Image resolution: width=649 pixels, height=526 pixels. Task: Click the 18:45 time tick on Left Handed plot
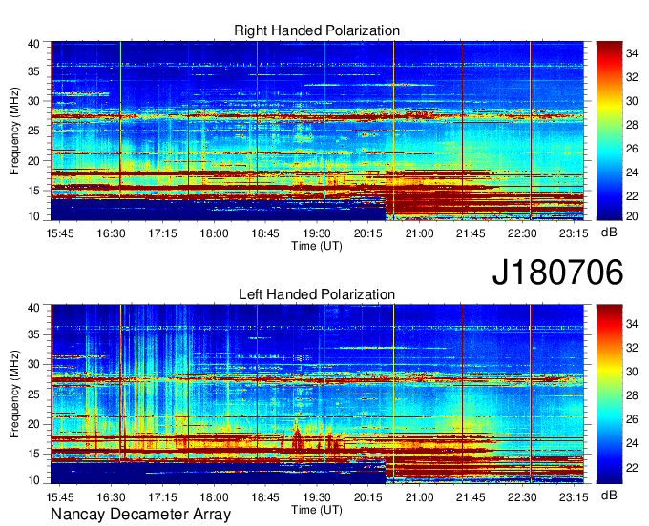[x=265, y=496]
